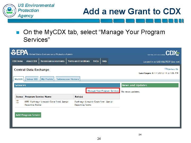Screen dimensions: 191x143
Task: Click the 'Logged in as' user text
Action: [x=157, y=62]
